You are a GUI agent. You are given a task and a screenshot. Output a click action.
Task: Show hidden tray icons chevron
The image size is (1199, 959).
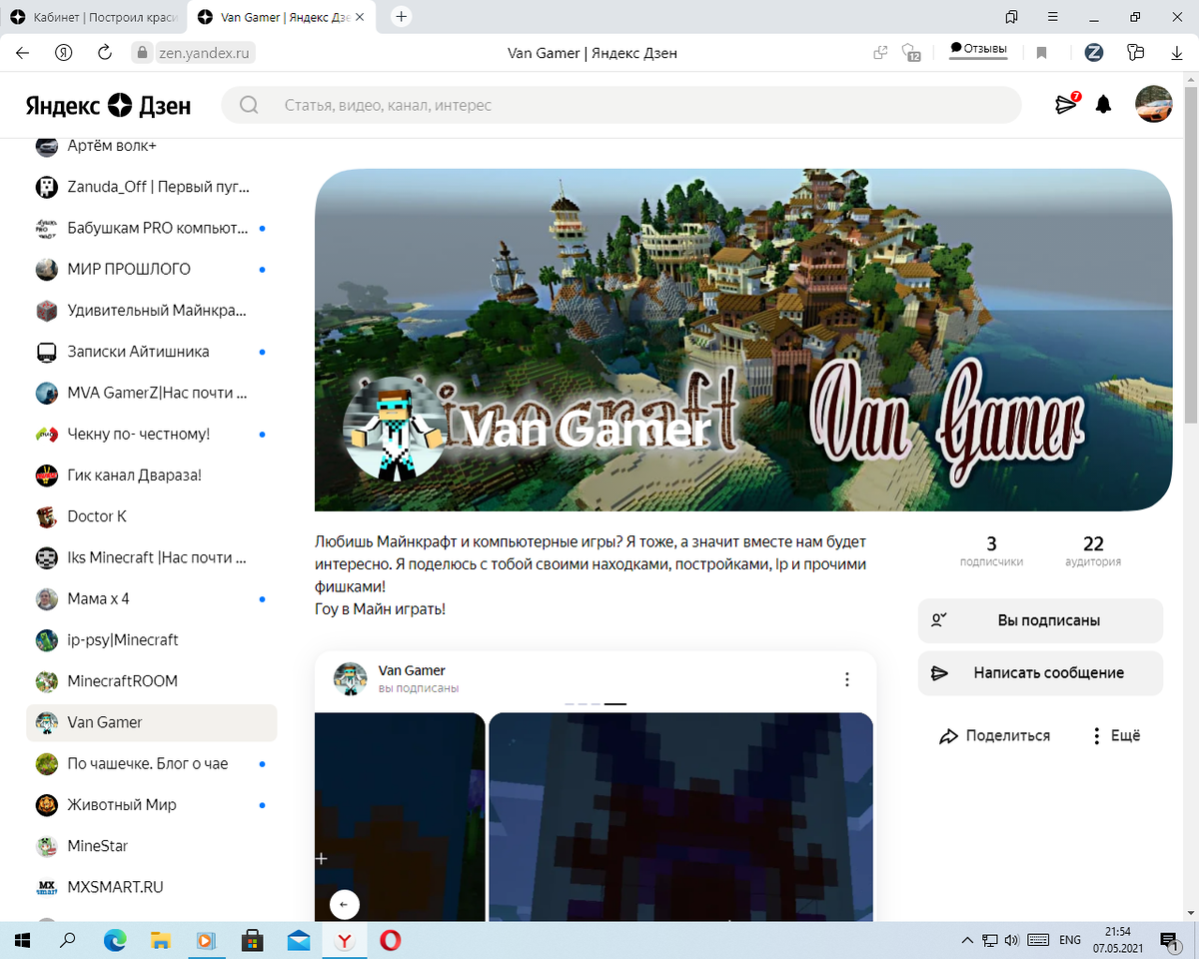point(966,940)
